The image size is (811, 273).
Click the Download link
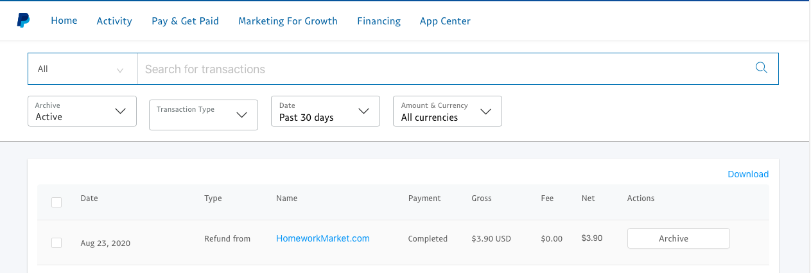pos(748,174)
